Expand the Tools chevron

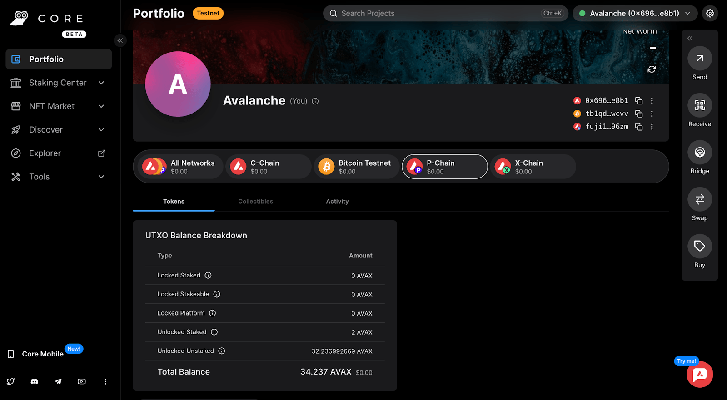pyautogui.click(x=101, y=177)
